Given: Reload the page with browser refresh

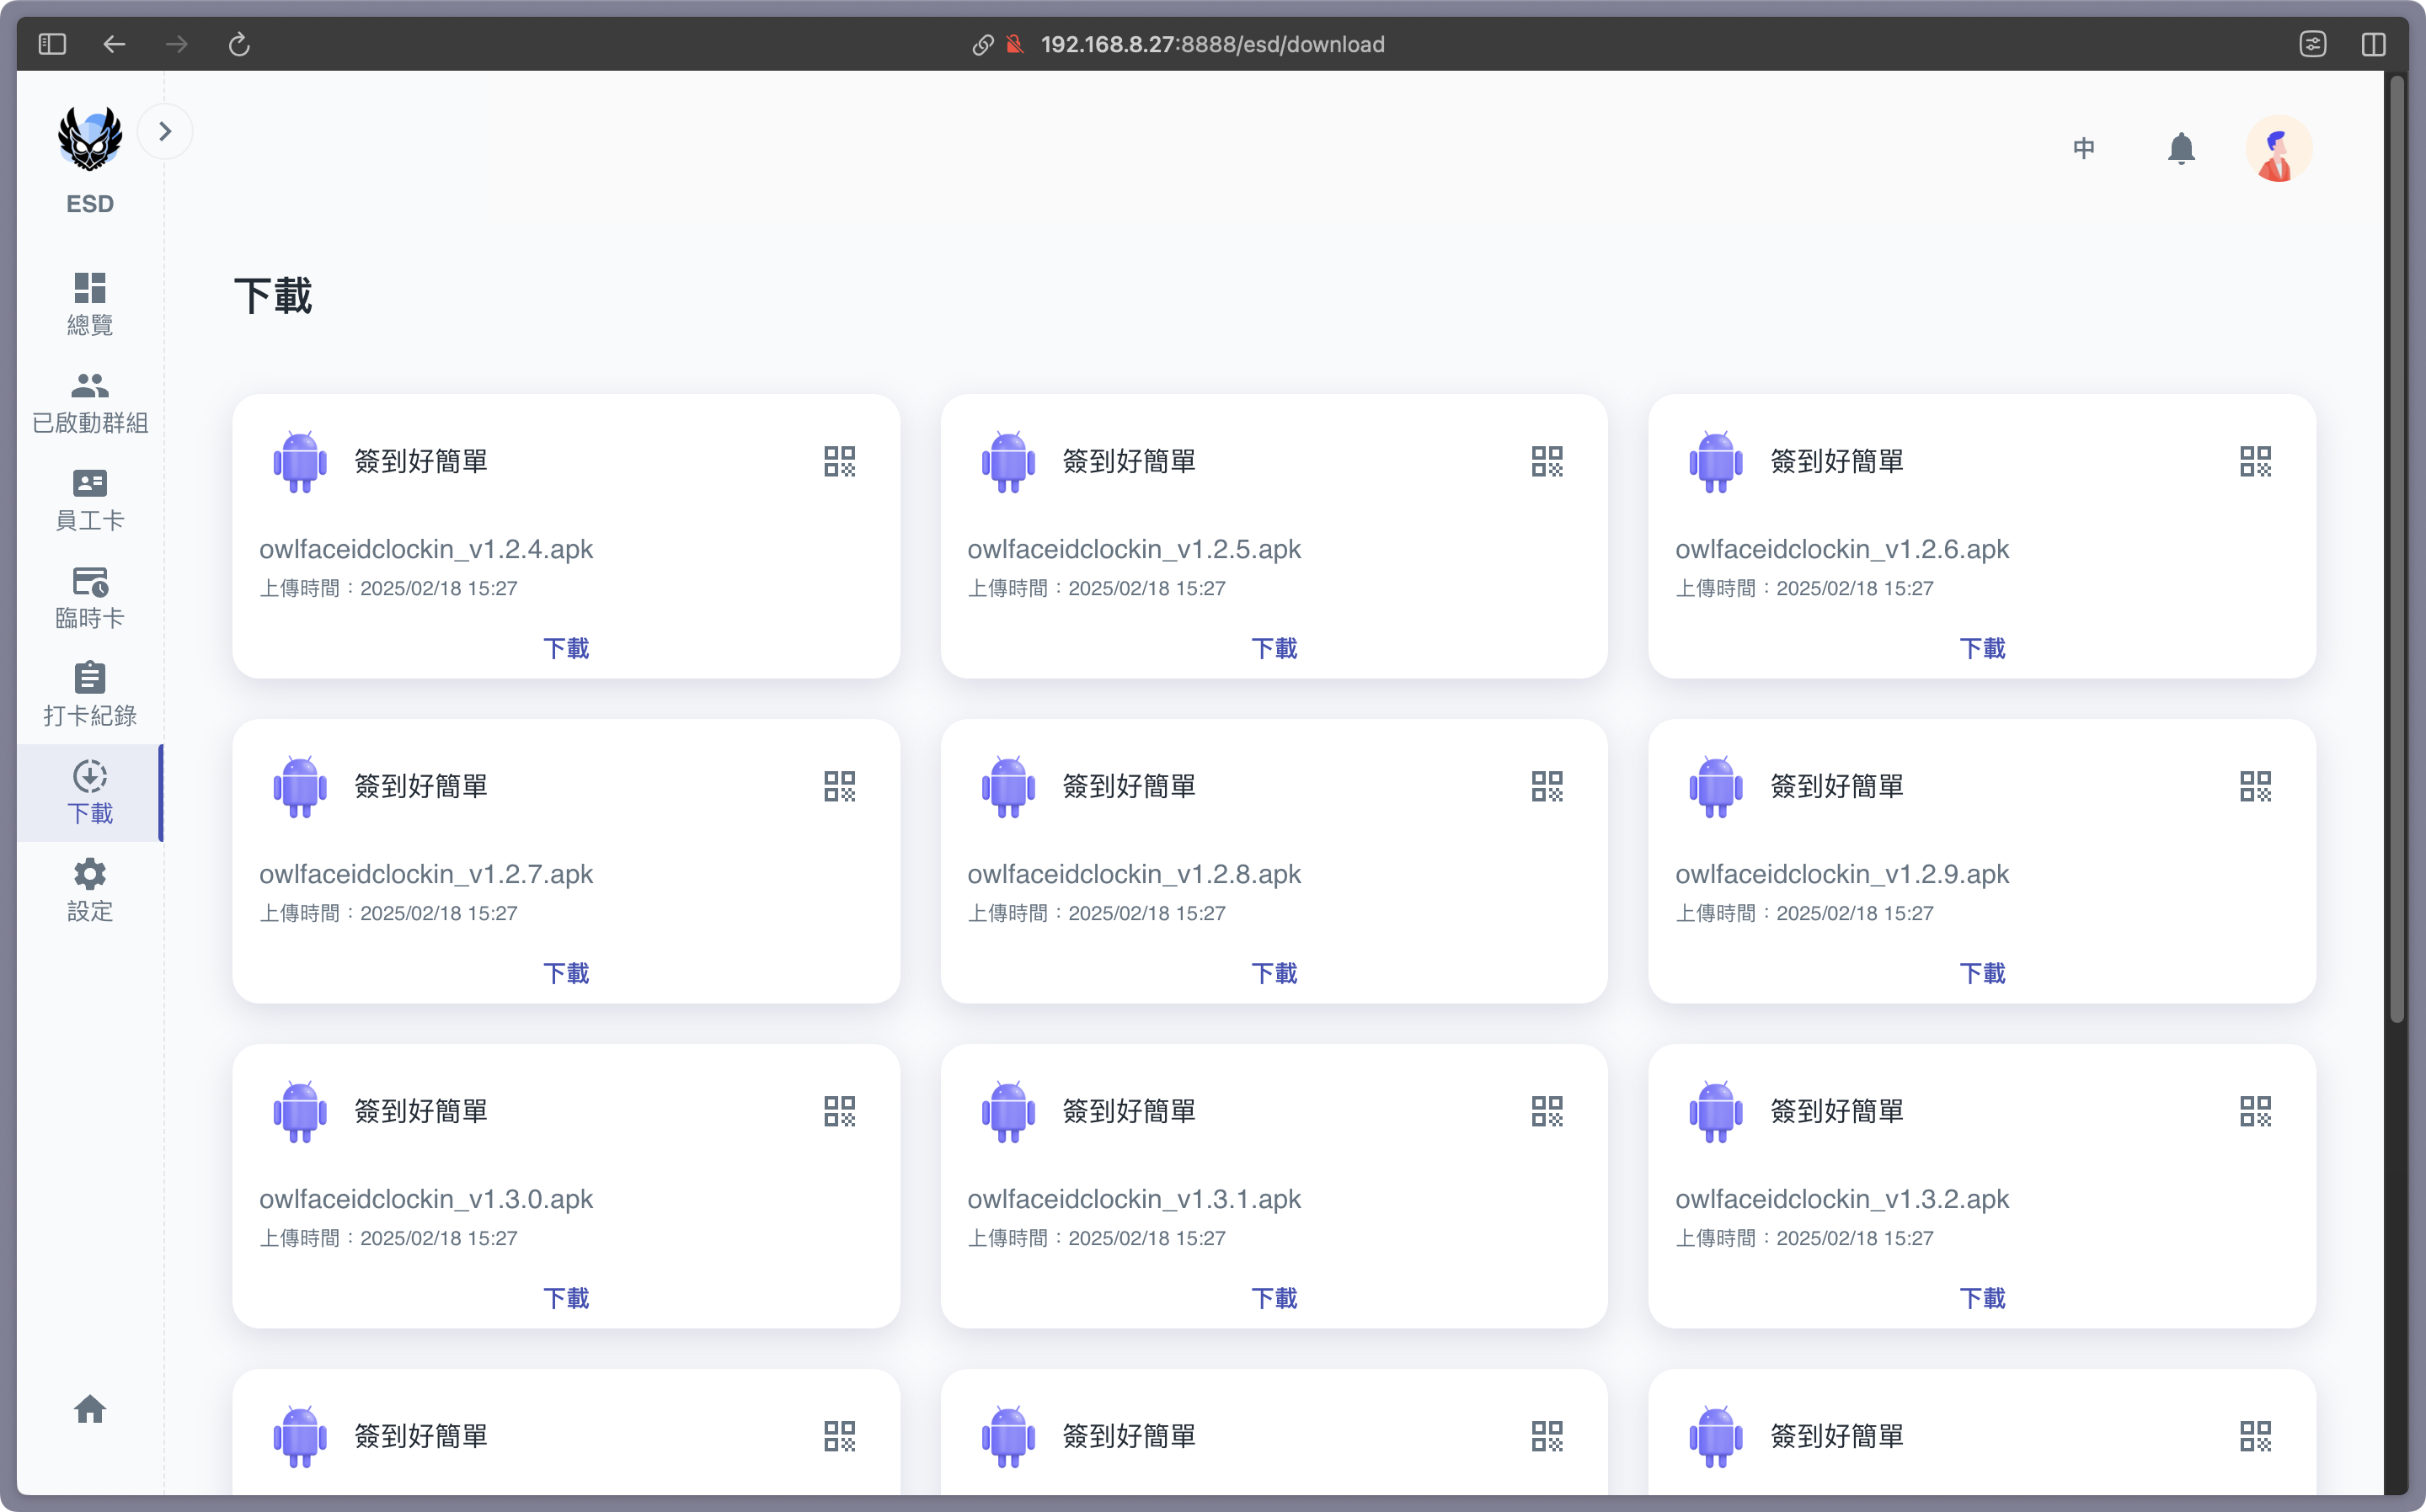Looking at the screenshot, I should tap(239, 44).
